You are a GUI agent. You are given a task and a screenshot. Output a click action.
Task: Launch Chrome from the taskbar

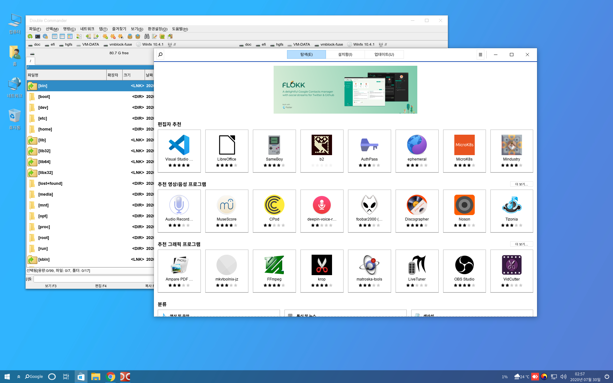pos(110,377)
